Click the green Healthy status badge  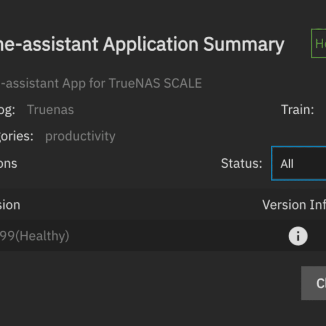click(319, 43)
